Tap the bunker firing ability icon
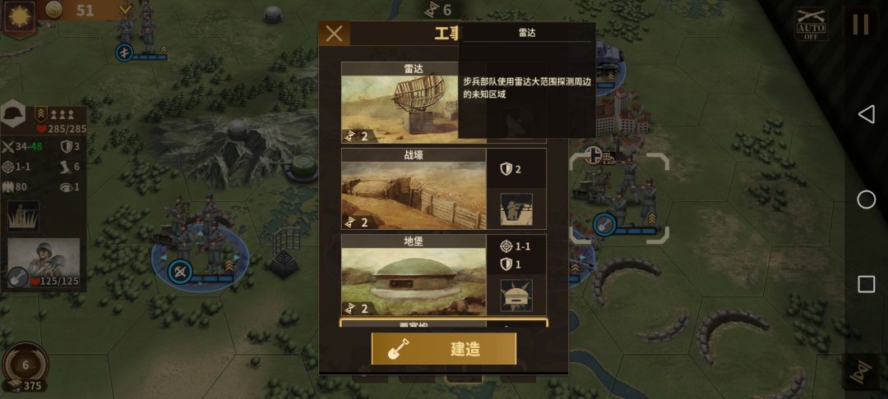This screenshot has height=399, width=888. [x=516, y=295]
